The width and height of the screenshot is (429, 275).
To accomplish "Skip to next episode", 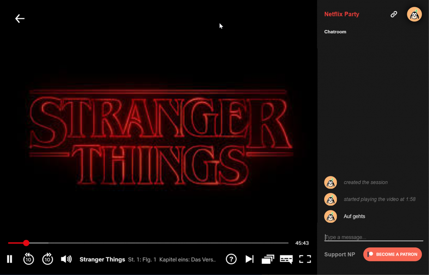I will pyautogui.click(x=250, y=259).
